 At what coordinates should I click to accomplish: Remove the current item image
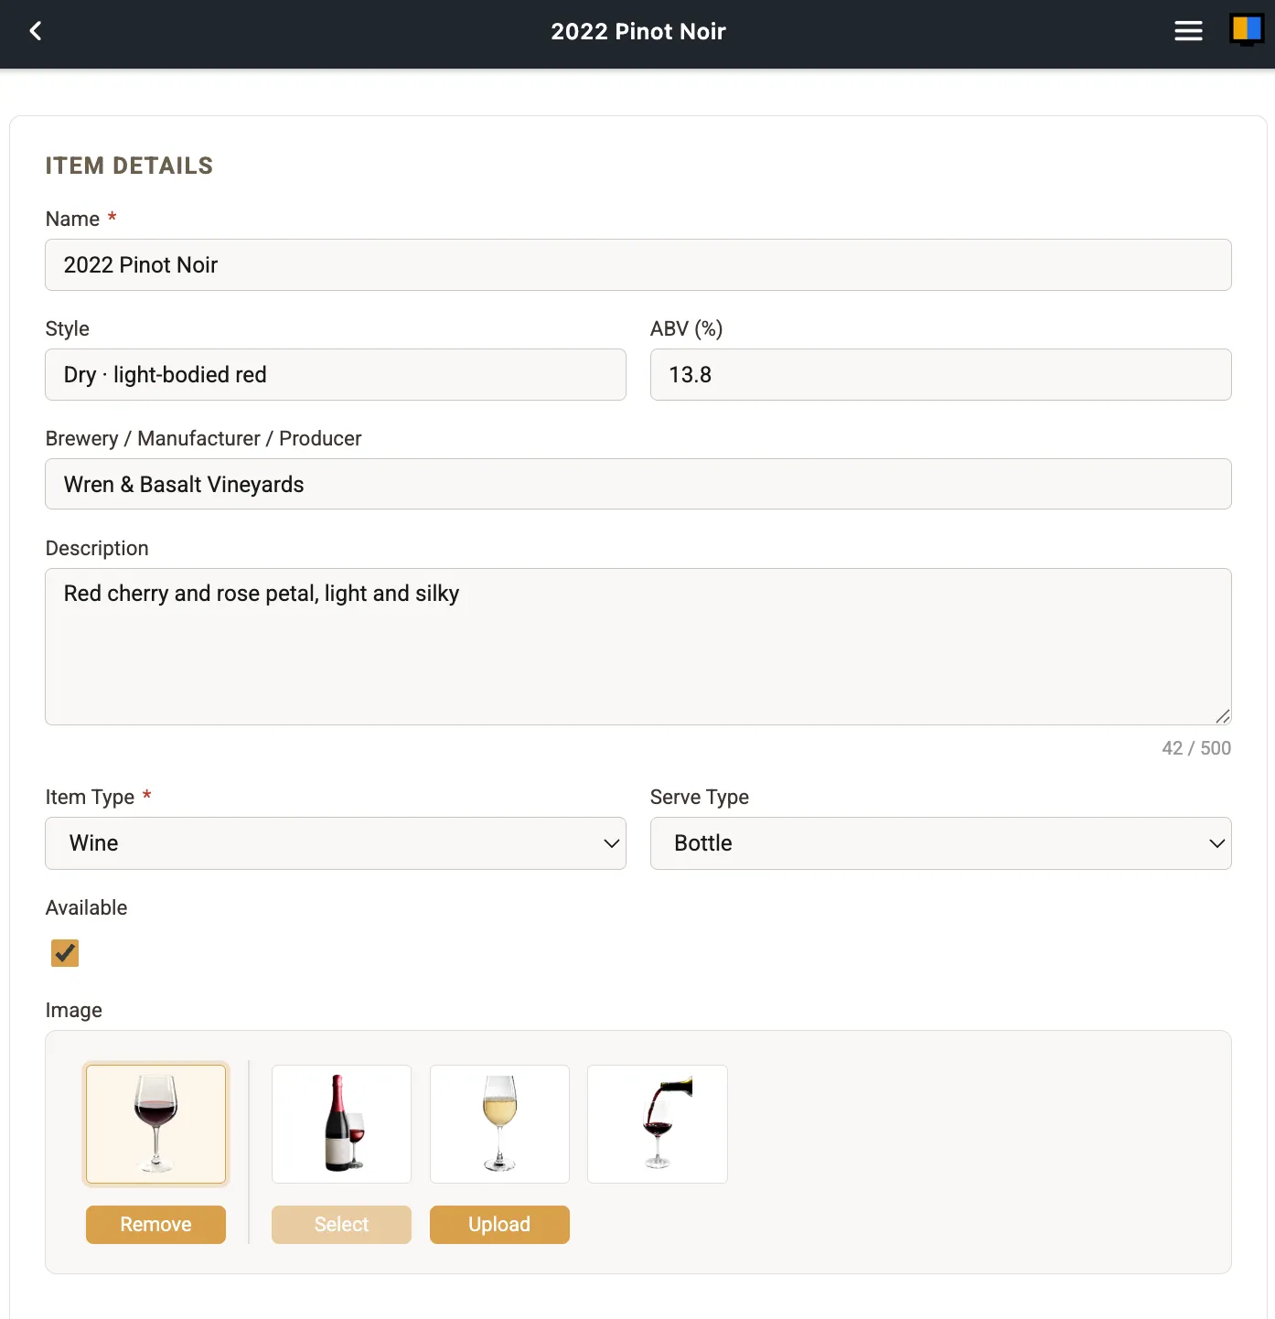point(155,1225)
